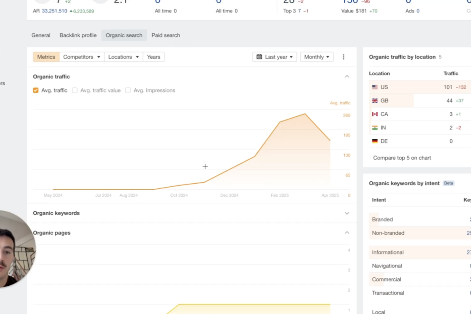Click the GB flag icon
The height and width of the screenshot is (314, 471).
[375, 101]
